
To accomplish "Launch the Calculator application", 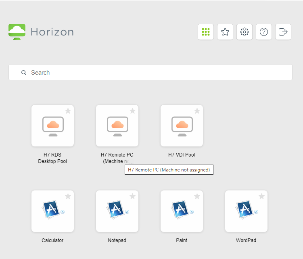I will (52, 211).
